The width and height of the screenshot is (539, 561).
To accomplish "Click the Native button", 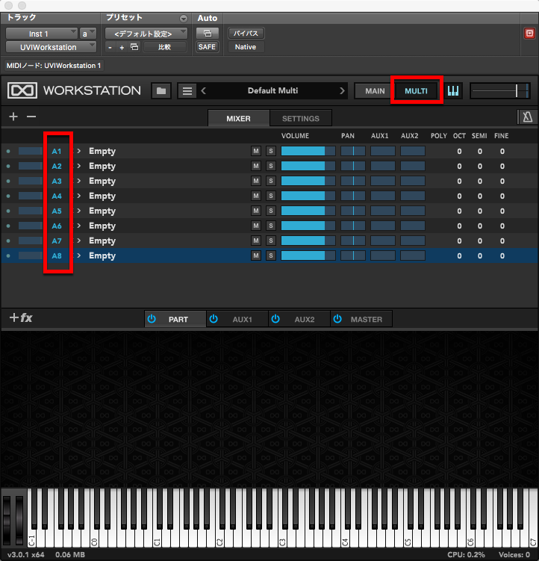I will (x=246, y=47).
